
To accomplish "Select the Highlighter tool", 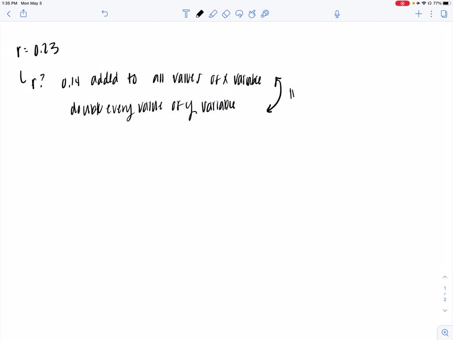I will click(x=213, y=14).
